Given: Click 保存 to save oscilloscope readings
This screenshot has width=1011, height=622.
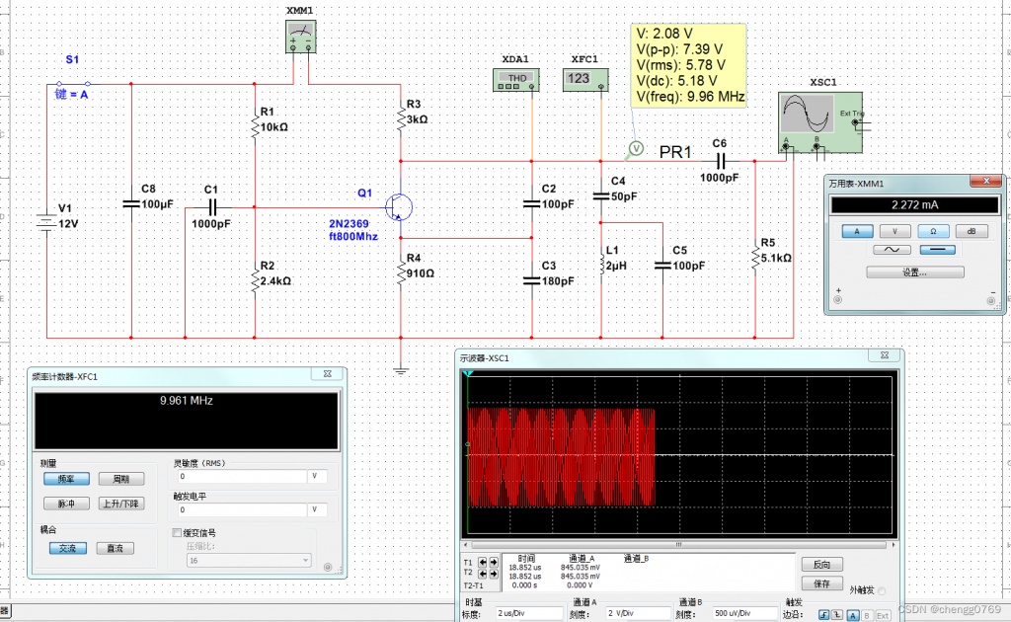Looking at the screenshot, I should 821,583.
